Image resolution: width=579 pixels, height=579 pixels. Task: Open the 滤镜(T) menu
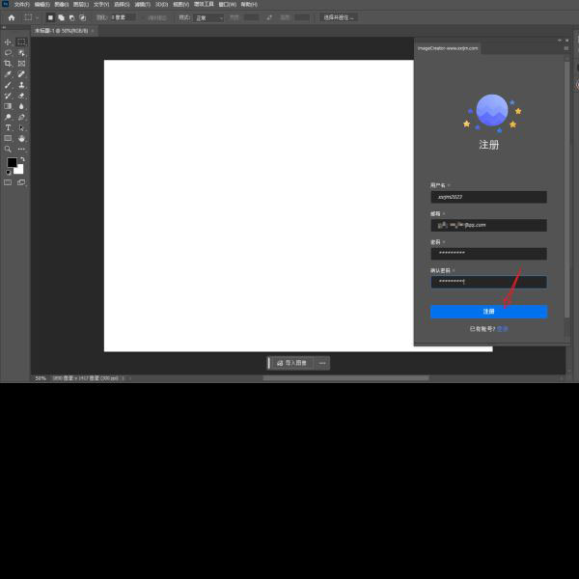point(142,5)
